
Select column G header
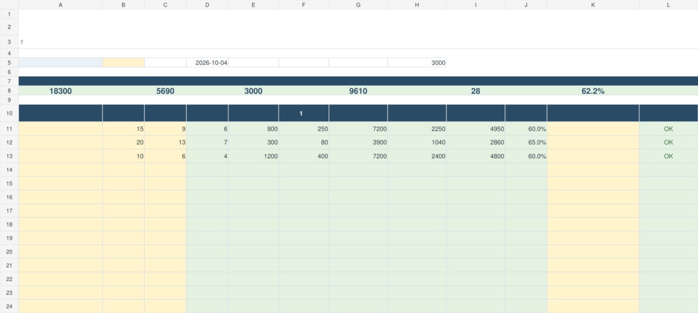[359, 5]
